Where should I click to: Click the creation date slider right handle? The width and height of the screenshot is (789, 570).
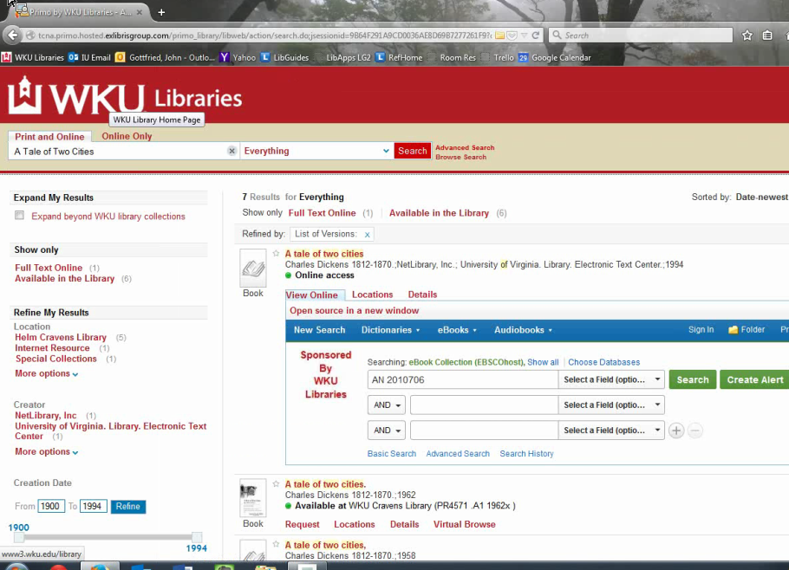pyautogui.click(x=197, y=537)
